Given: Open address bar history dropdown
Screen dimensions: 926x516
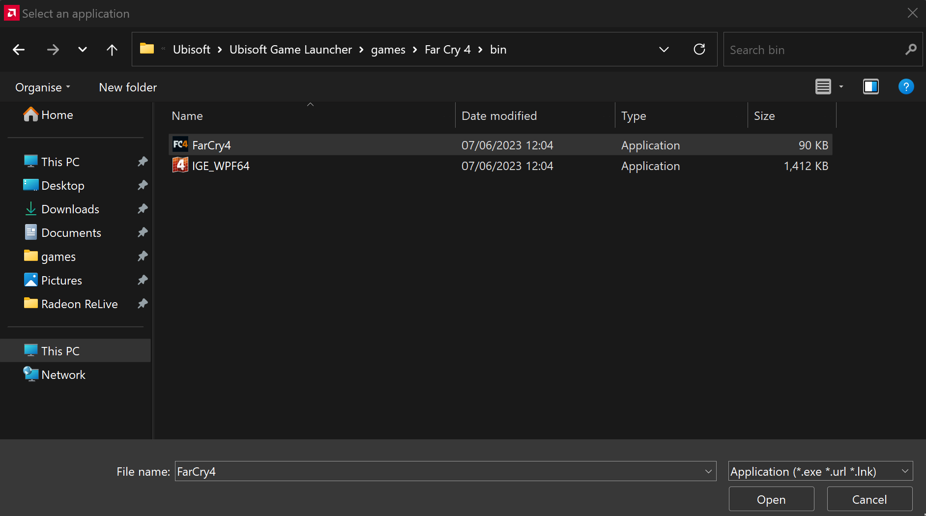Looking at the screenshot, I should (x=664, y=50).
